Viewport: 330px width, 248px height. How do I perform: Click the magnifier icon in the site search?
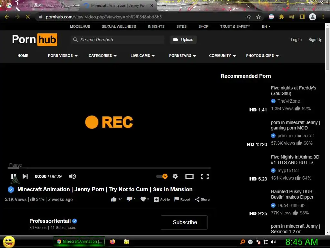pyautogui.click(x=75, y=40)
